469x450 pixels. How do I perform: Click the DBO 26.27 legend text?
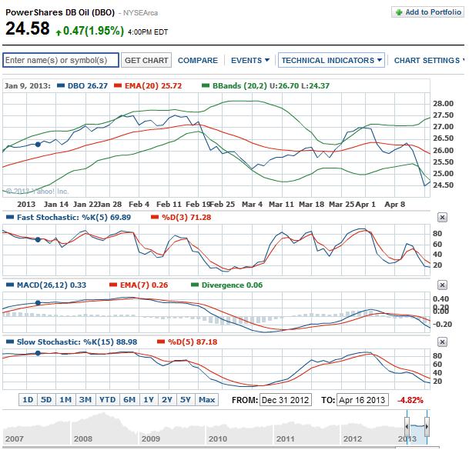(88, 85)
